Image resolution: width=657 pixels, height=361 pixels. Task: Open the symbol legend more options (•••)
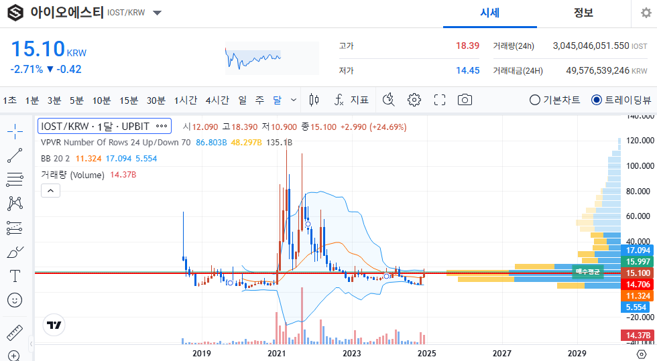tap(162, 126)
